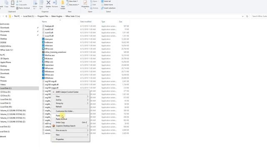Click Baker Hughes in the breadcrumb
This screenshot has height=150, width=267.
pyautogui.click(x=57, y=16)
